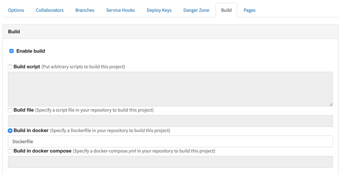Select the Deploy Keys tab
The width and height of the screenshot is (341, 174).
click(x=159, y=10)
